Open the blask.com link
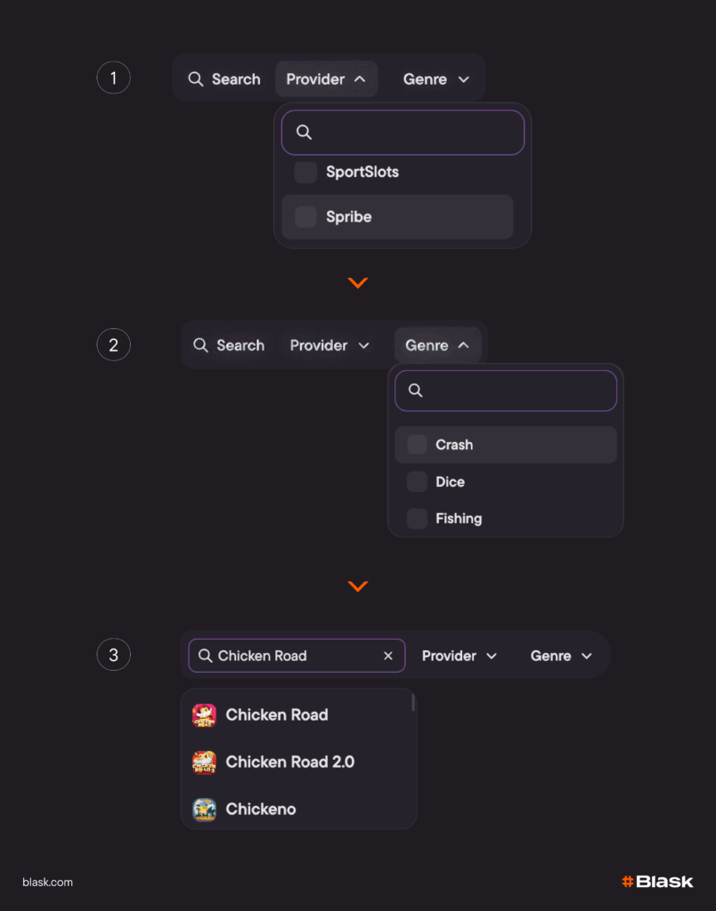Image resolution: width=716 pixels, height=911 pixels. (x=48, y=883)
